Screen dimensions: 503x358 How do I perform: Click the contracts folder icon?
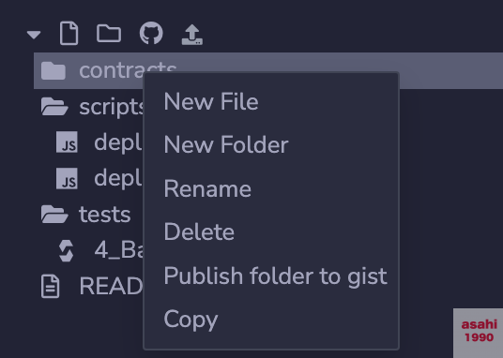(53, 71)
